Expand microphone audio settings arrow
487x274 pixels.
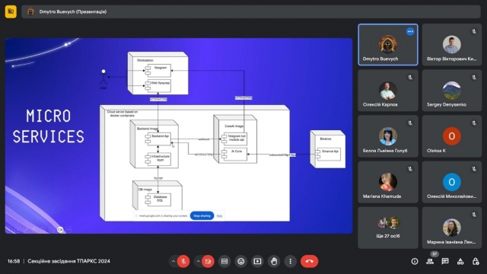click(173, 262)
